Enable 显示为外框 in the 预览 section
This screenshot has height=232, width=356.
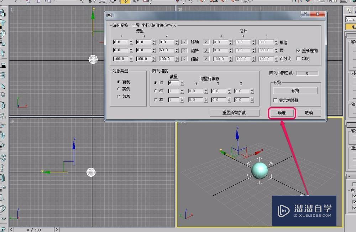tap(276, 100)
